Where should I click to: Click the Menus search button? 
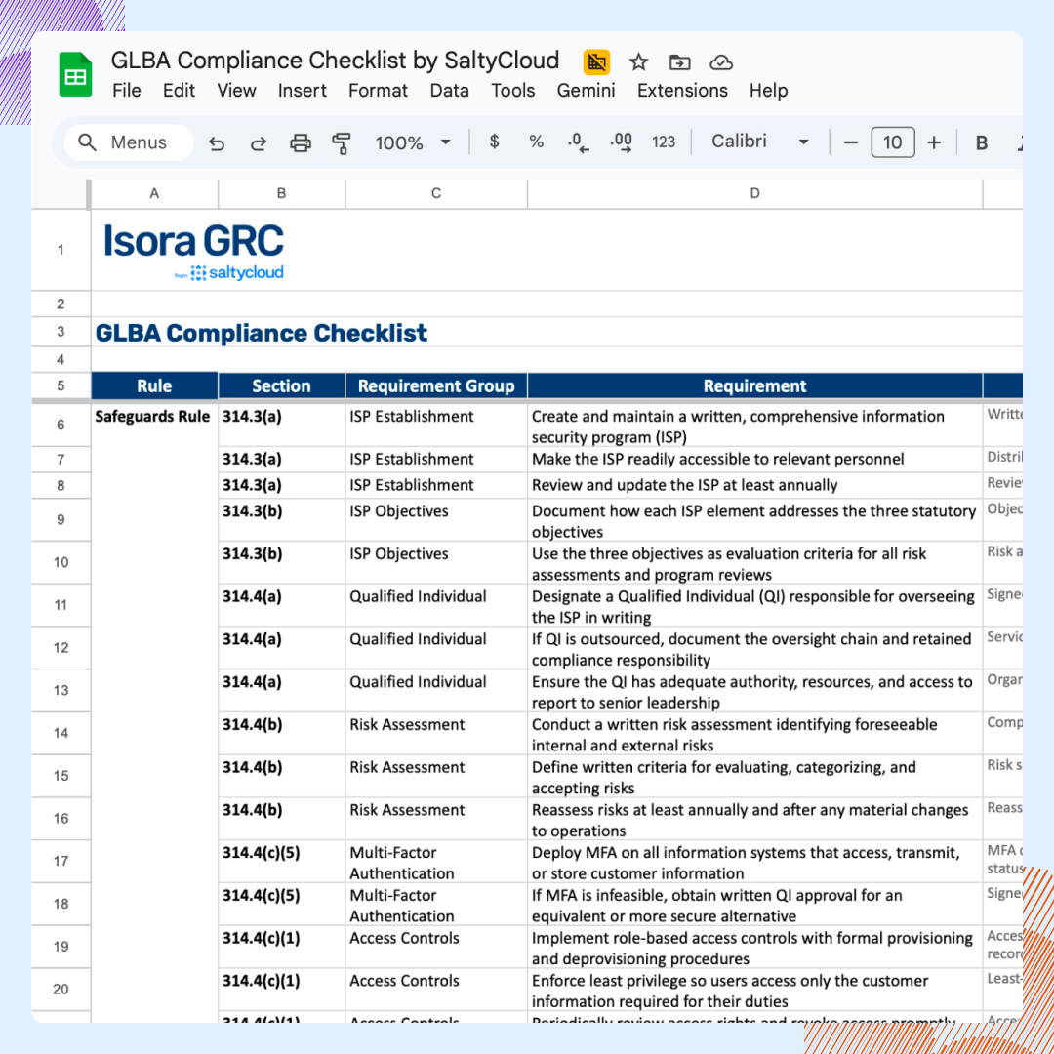pyautogui.click(x=128, y=142)
